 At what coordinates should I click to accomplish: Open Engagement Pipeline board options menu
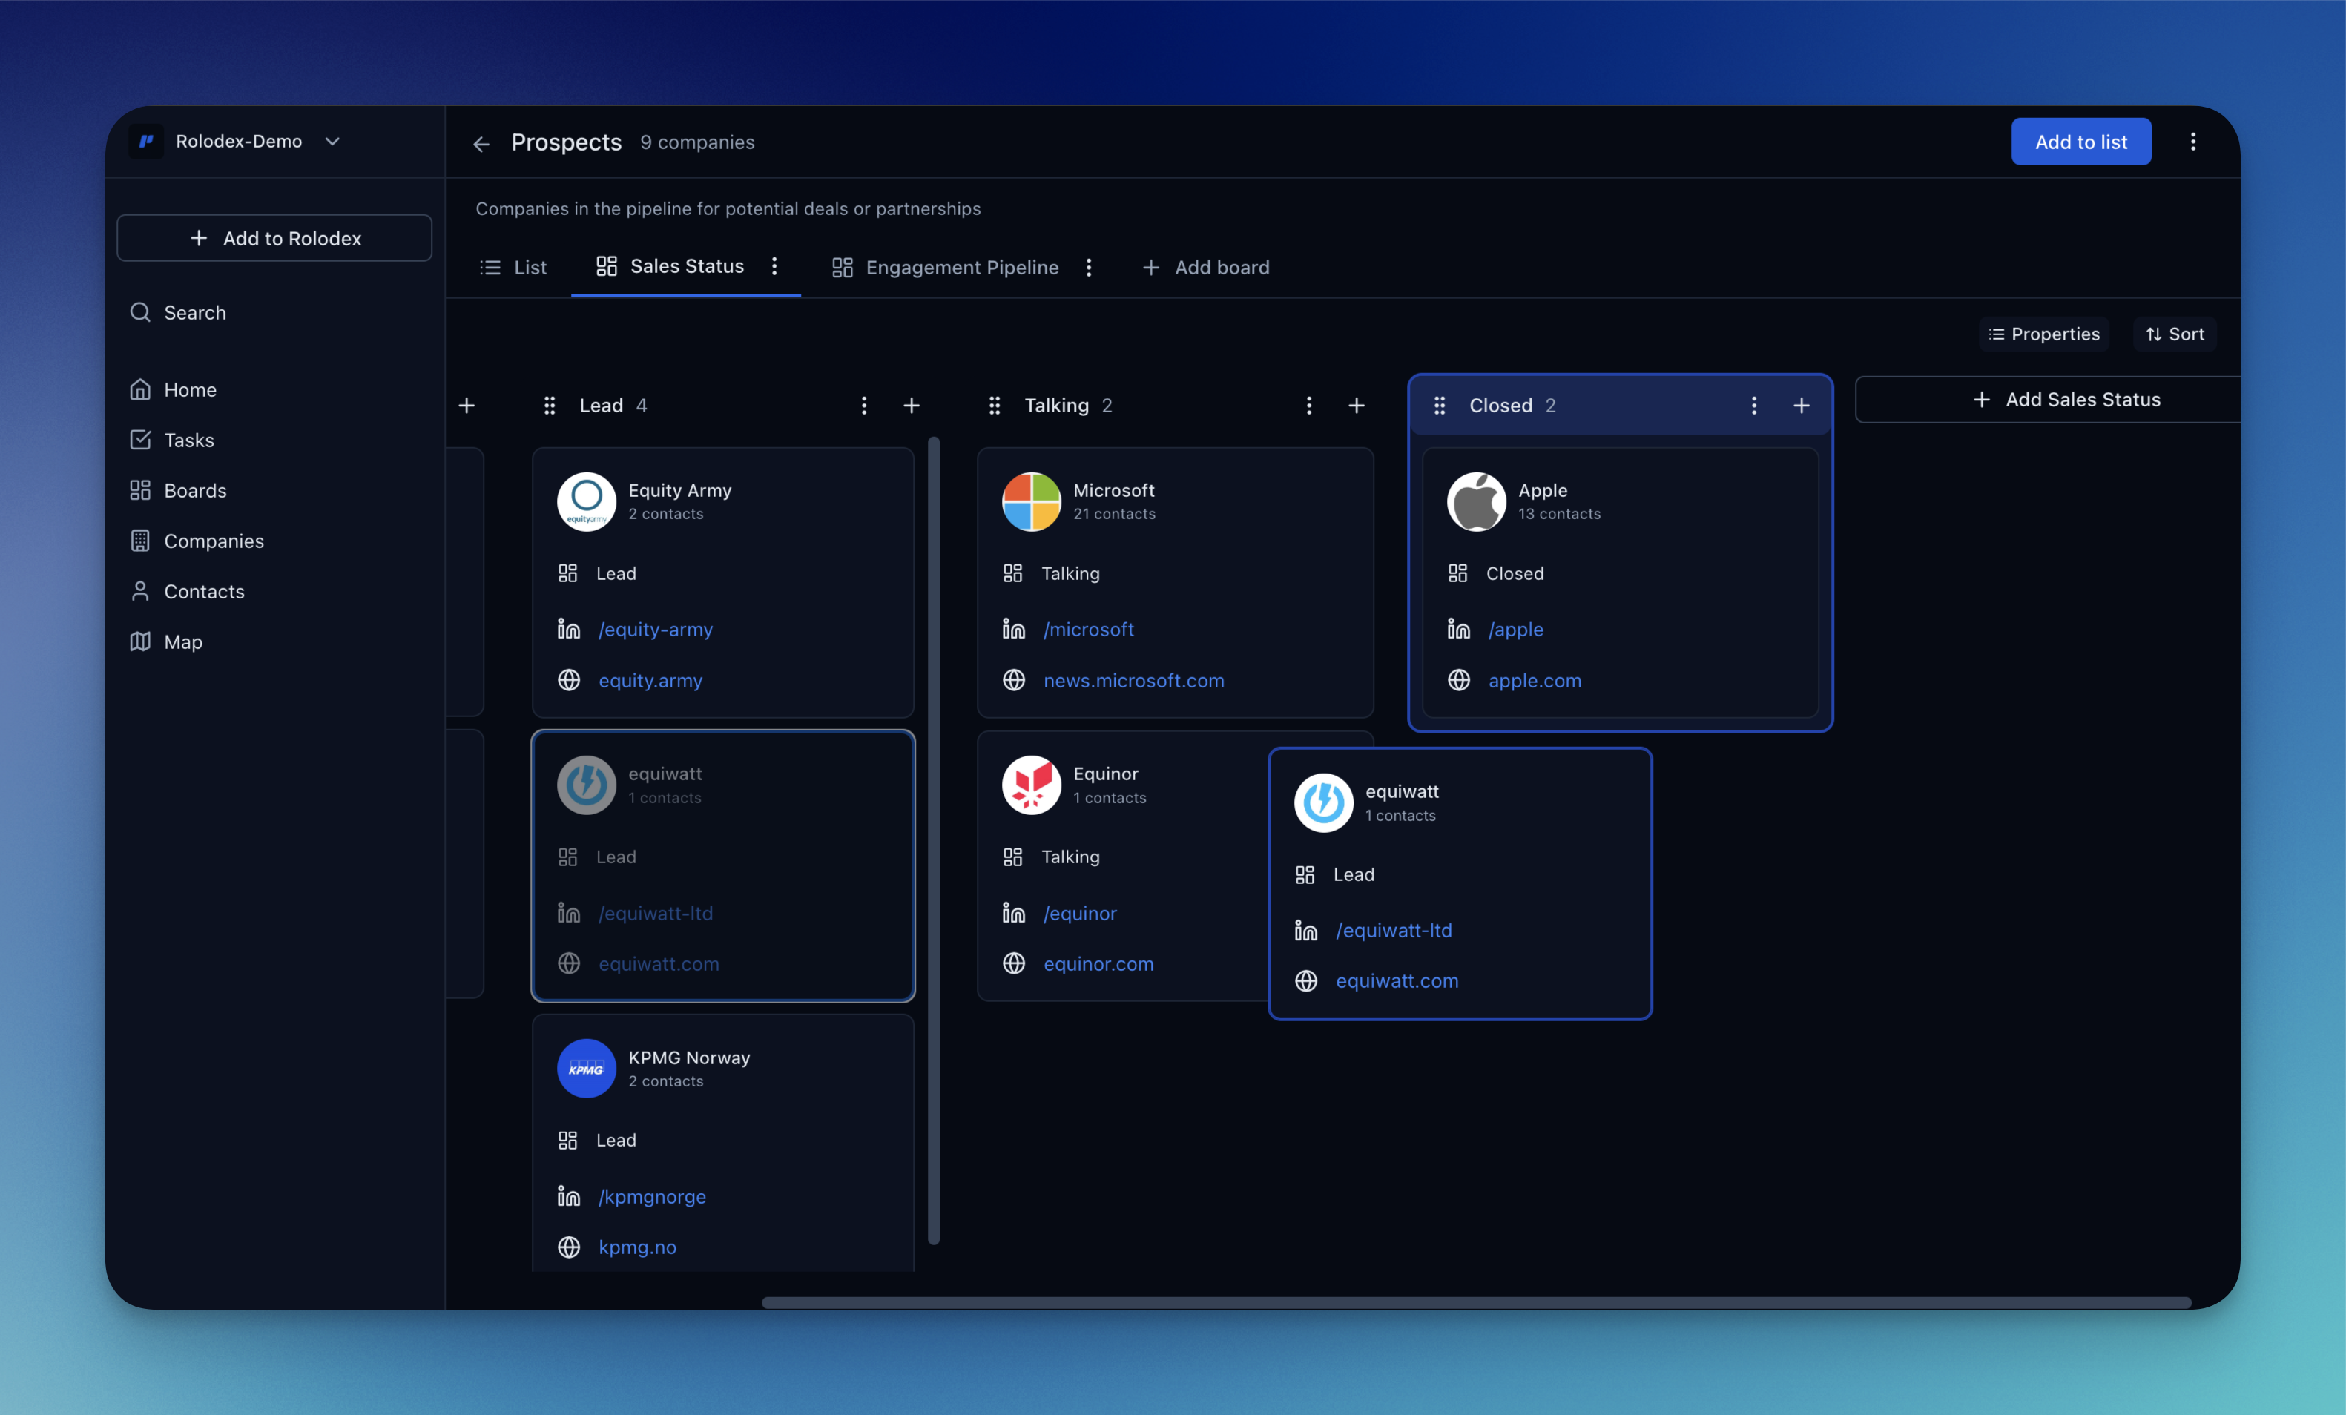(x=1088, y=268)
